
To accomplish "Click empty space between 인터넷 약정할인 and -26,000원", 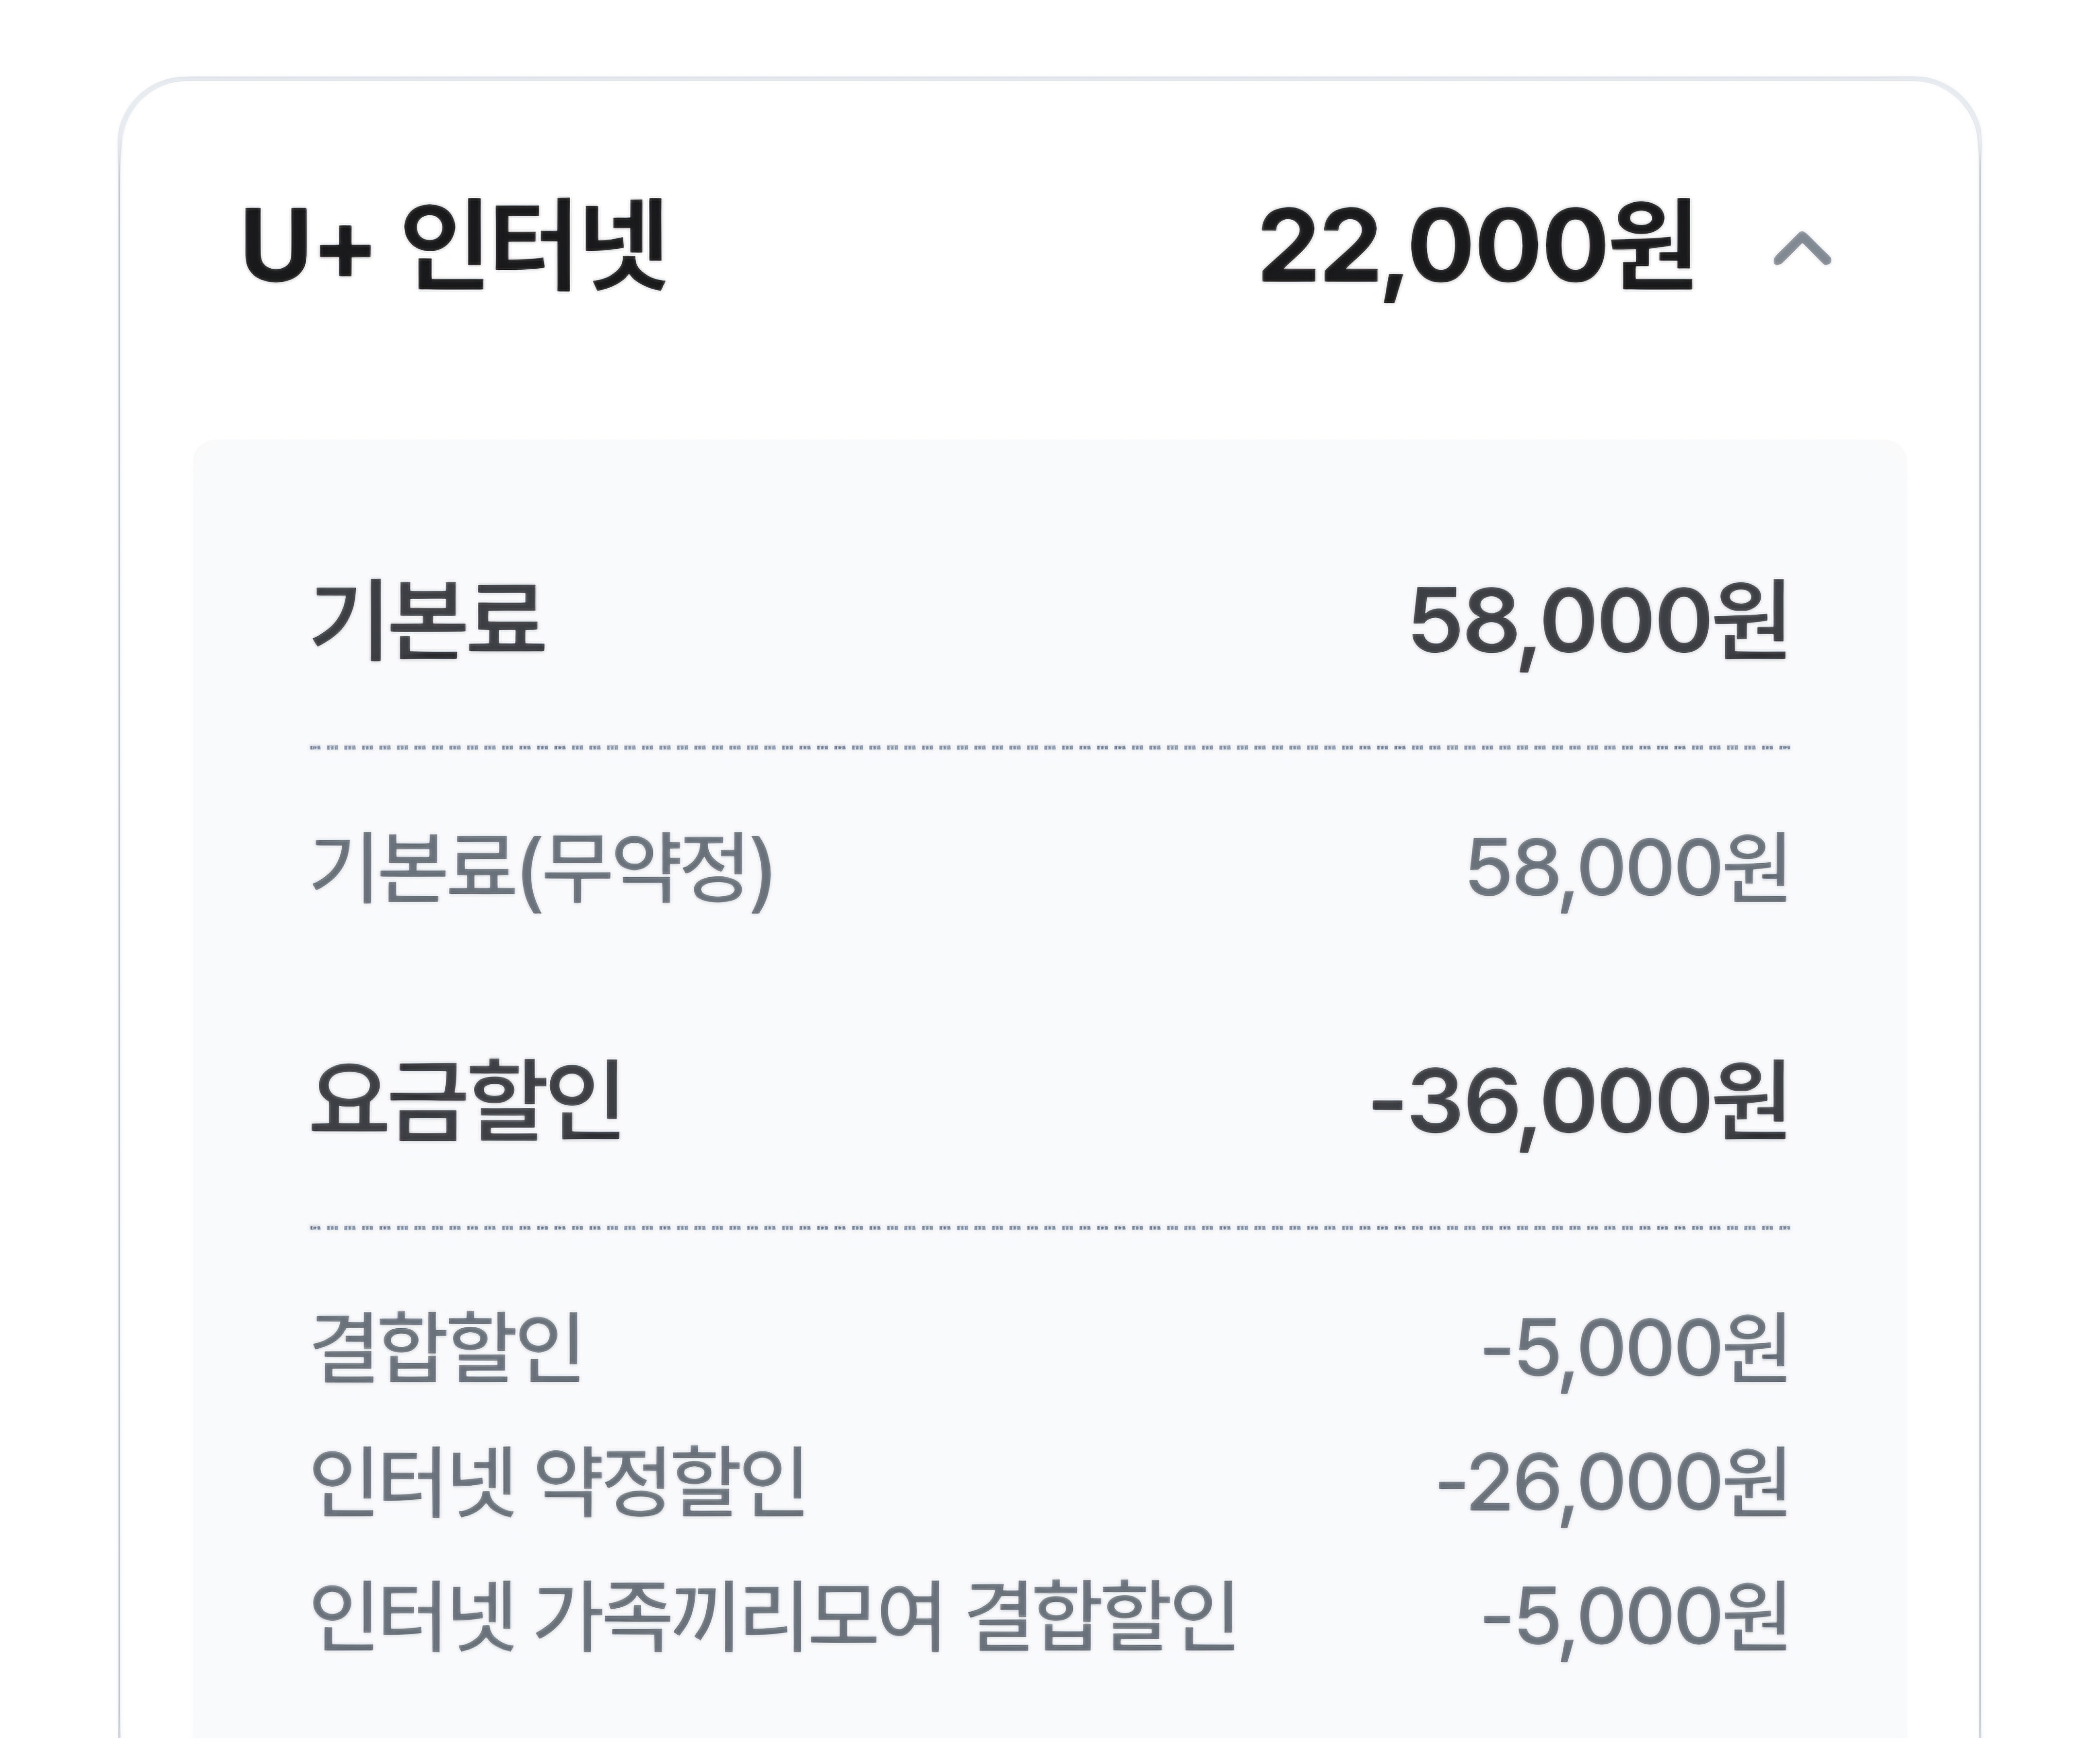I will coord(1120,1481).
